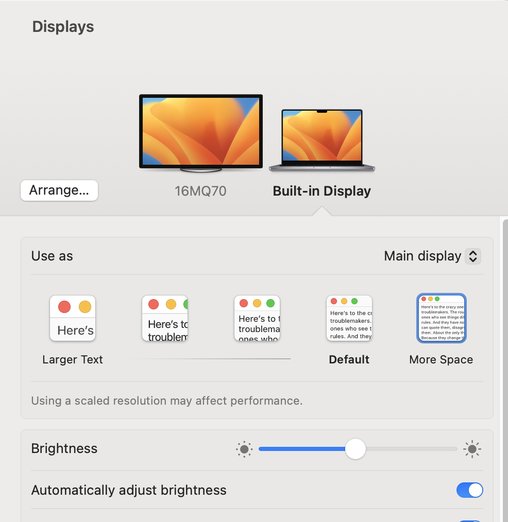This screenshot has height=522, width=508.
Task: Toggle Automatically adjust brightness on or off
Action: (x=469, y=490)
